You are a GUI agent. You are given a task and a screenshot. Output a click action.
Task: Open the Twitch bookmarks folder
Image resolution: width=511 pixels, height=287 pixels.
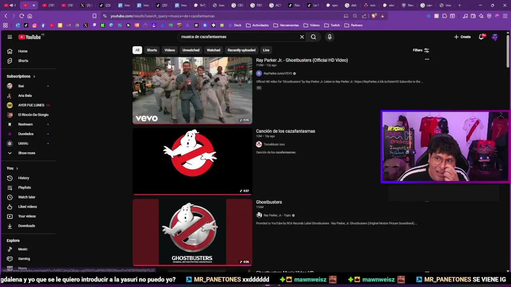[332, 25]
